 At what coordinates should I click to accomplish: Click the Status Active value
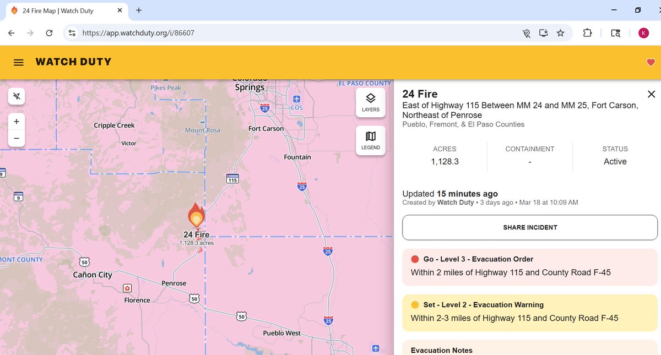pyautogui.click(x=615, y=162)
